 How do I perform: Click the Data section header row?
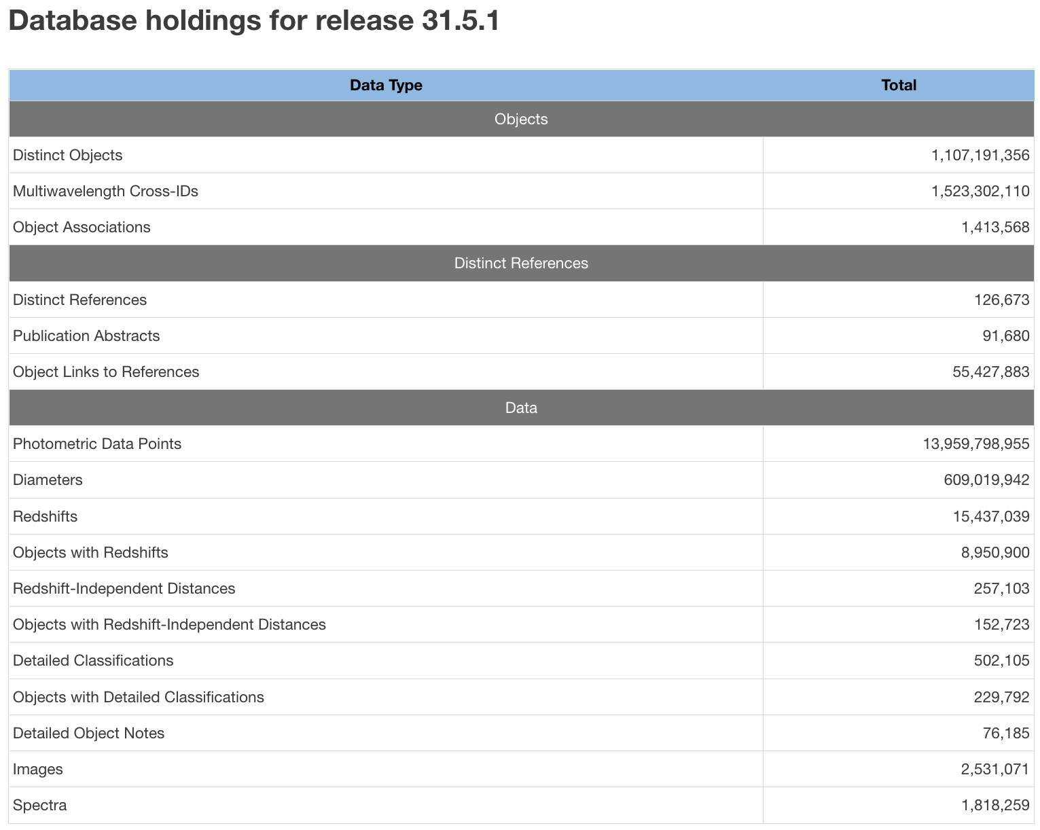[x=521, y=408]
